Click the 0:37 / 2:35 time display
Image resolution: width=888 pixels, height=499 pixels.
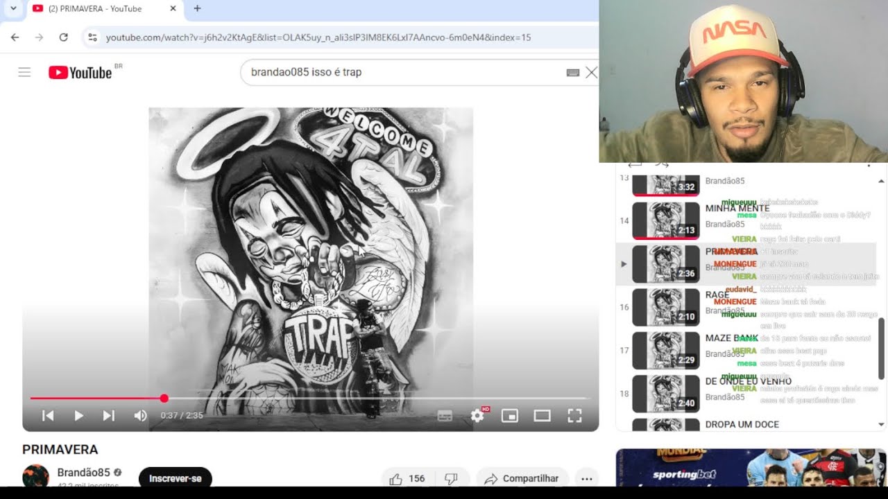pyautogui.click(x=182, y=415)
